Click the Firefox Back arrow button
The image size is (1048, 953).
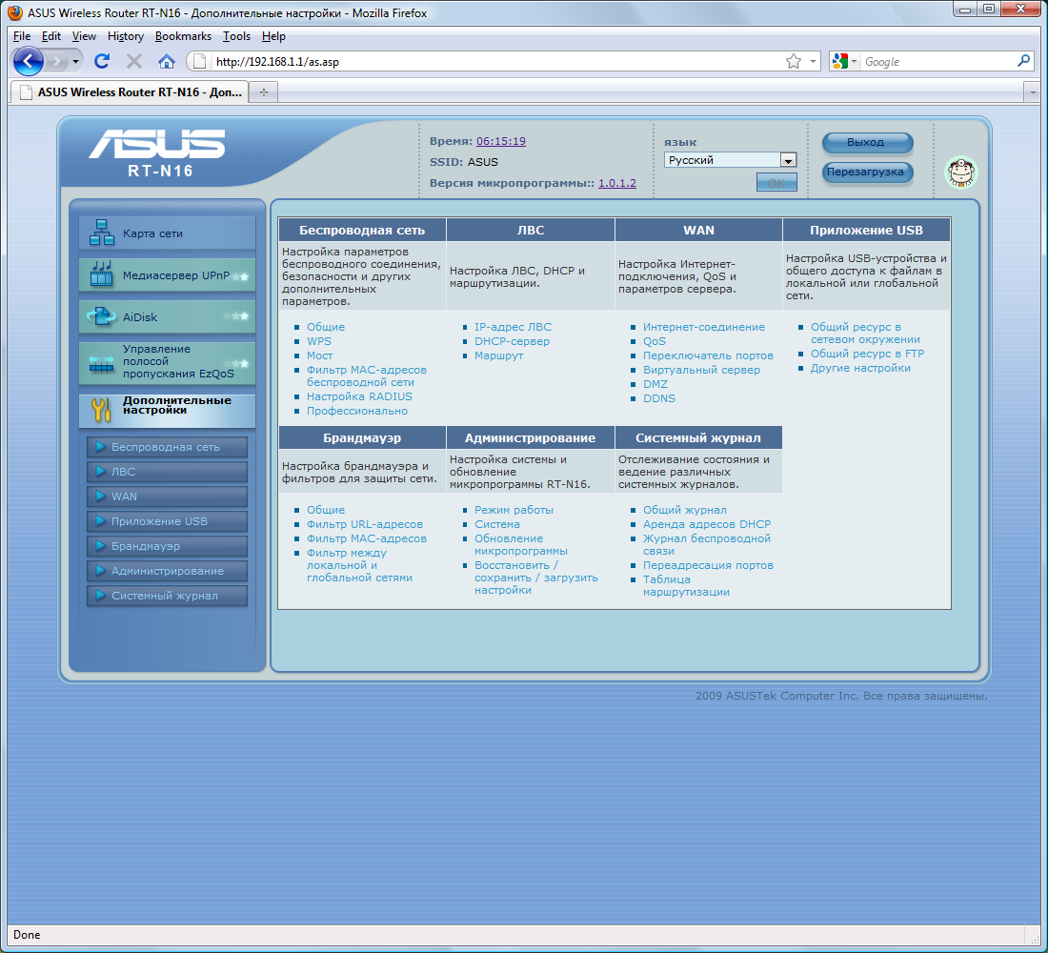(28, 62)
